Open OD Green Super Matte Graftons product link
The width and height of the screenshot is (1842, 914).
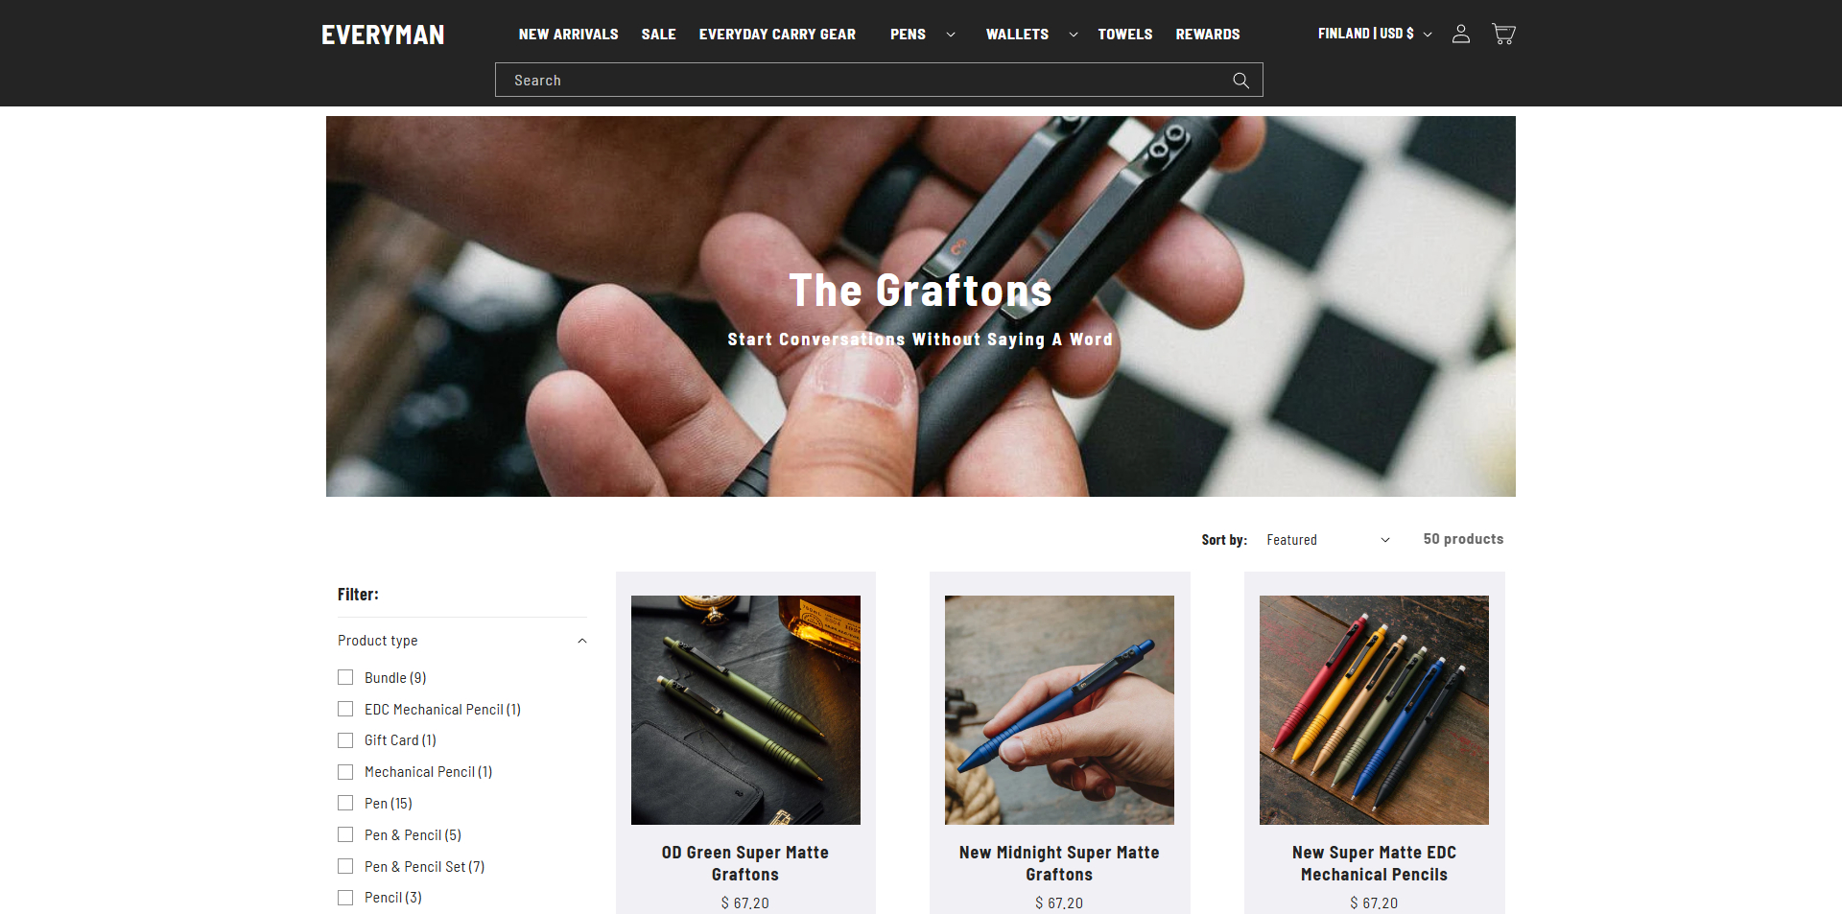pyautogui.click(x=745, y=863)
